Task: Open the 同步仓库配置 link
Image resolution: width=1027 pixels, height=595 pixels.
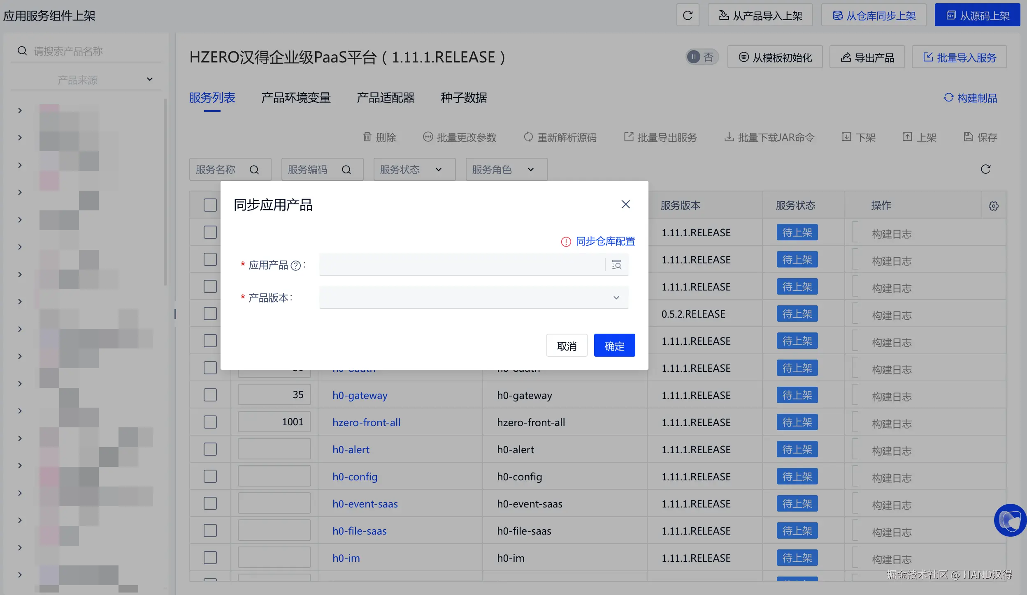Action: tap(605, 241)
